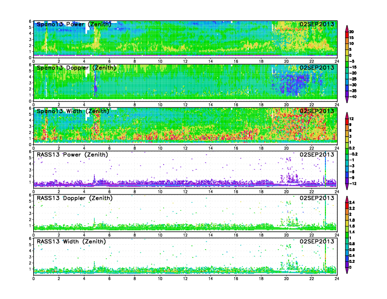Click the 1.8 label on the bottom colorbar
This screenshot has height=299, width=387.
pos(352,220)
